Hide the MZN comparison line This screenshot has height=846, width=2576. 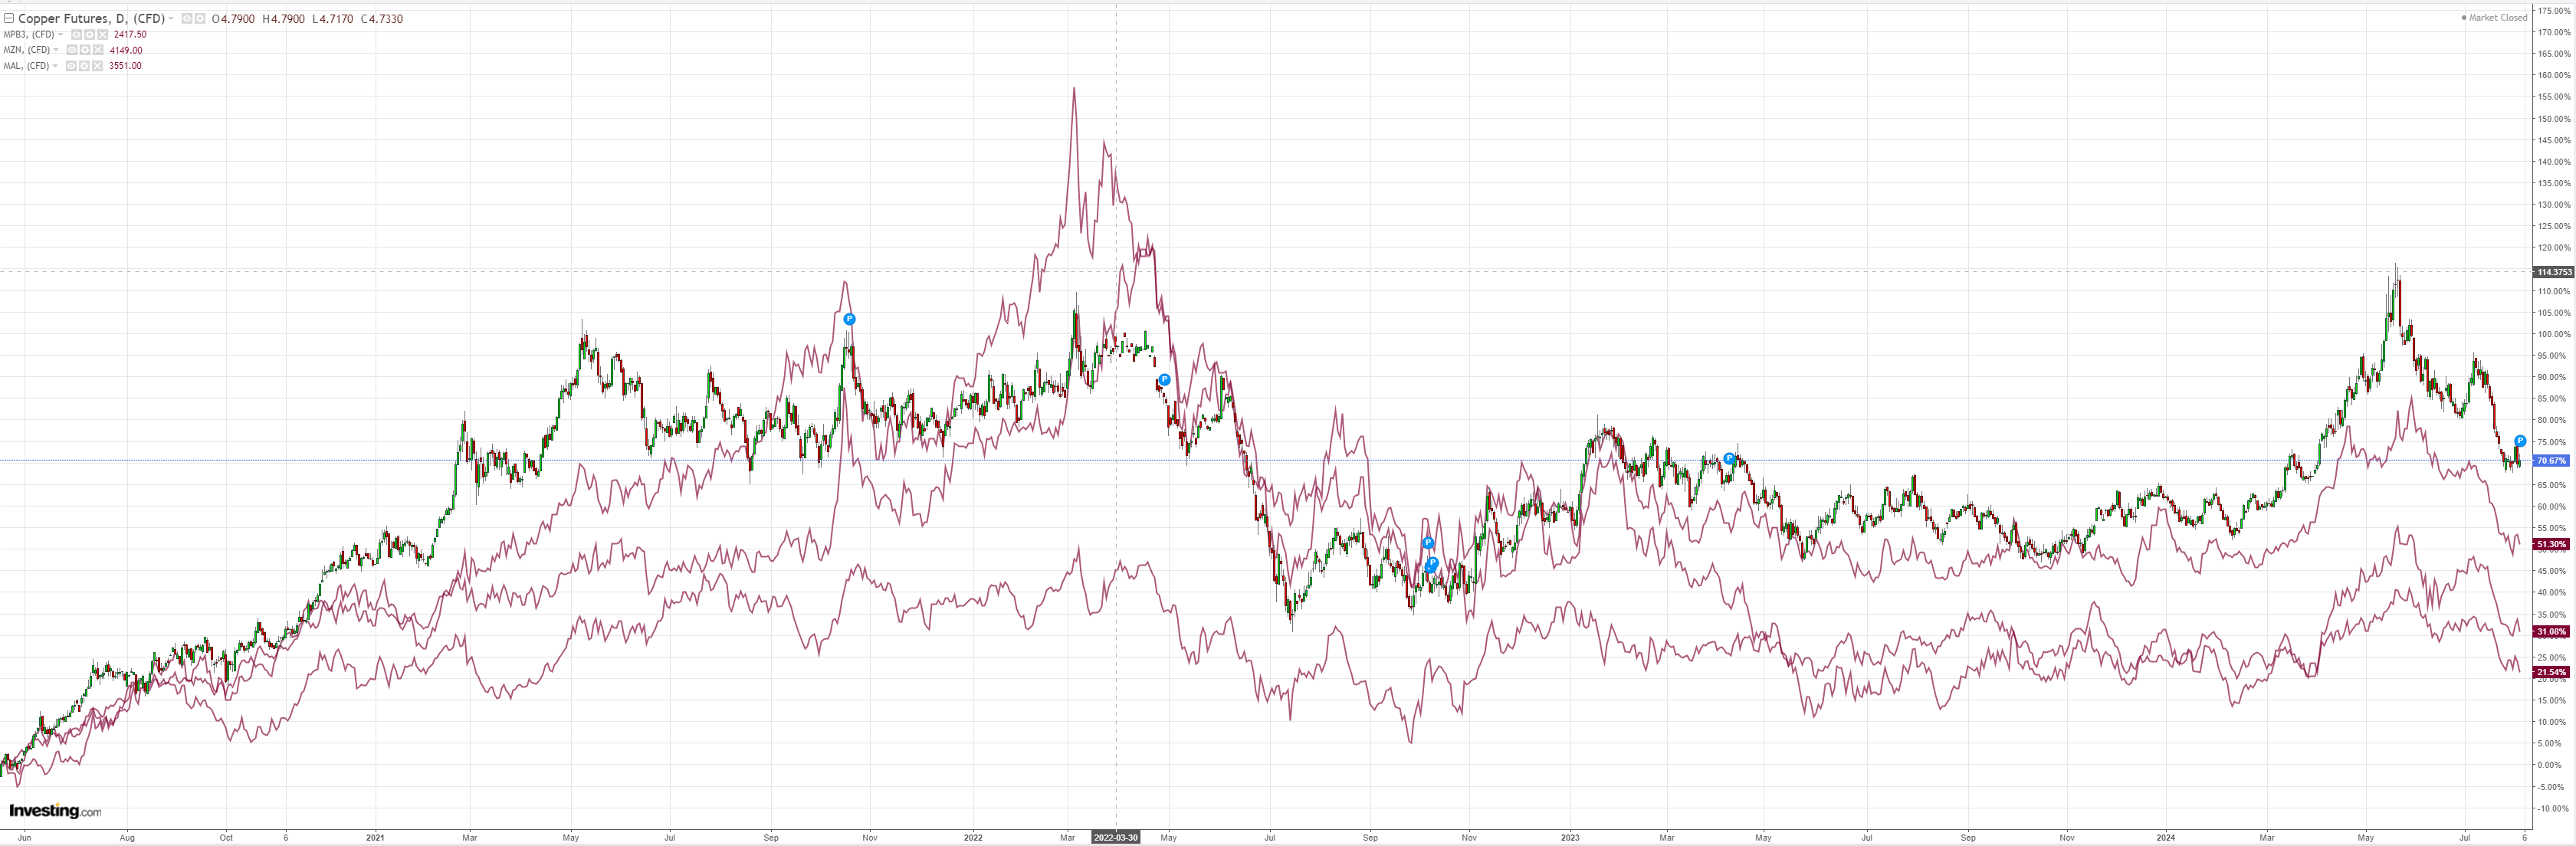click(72, 50)
